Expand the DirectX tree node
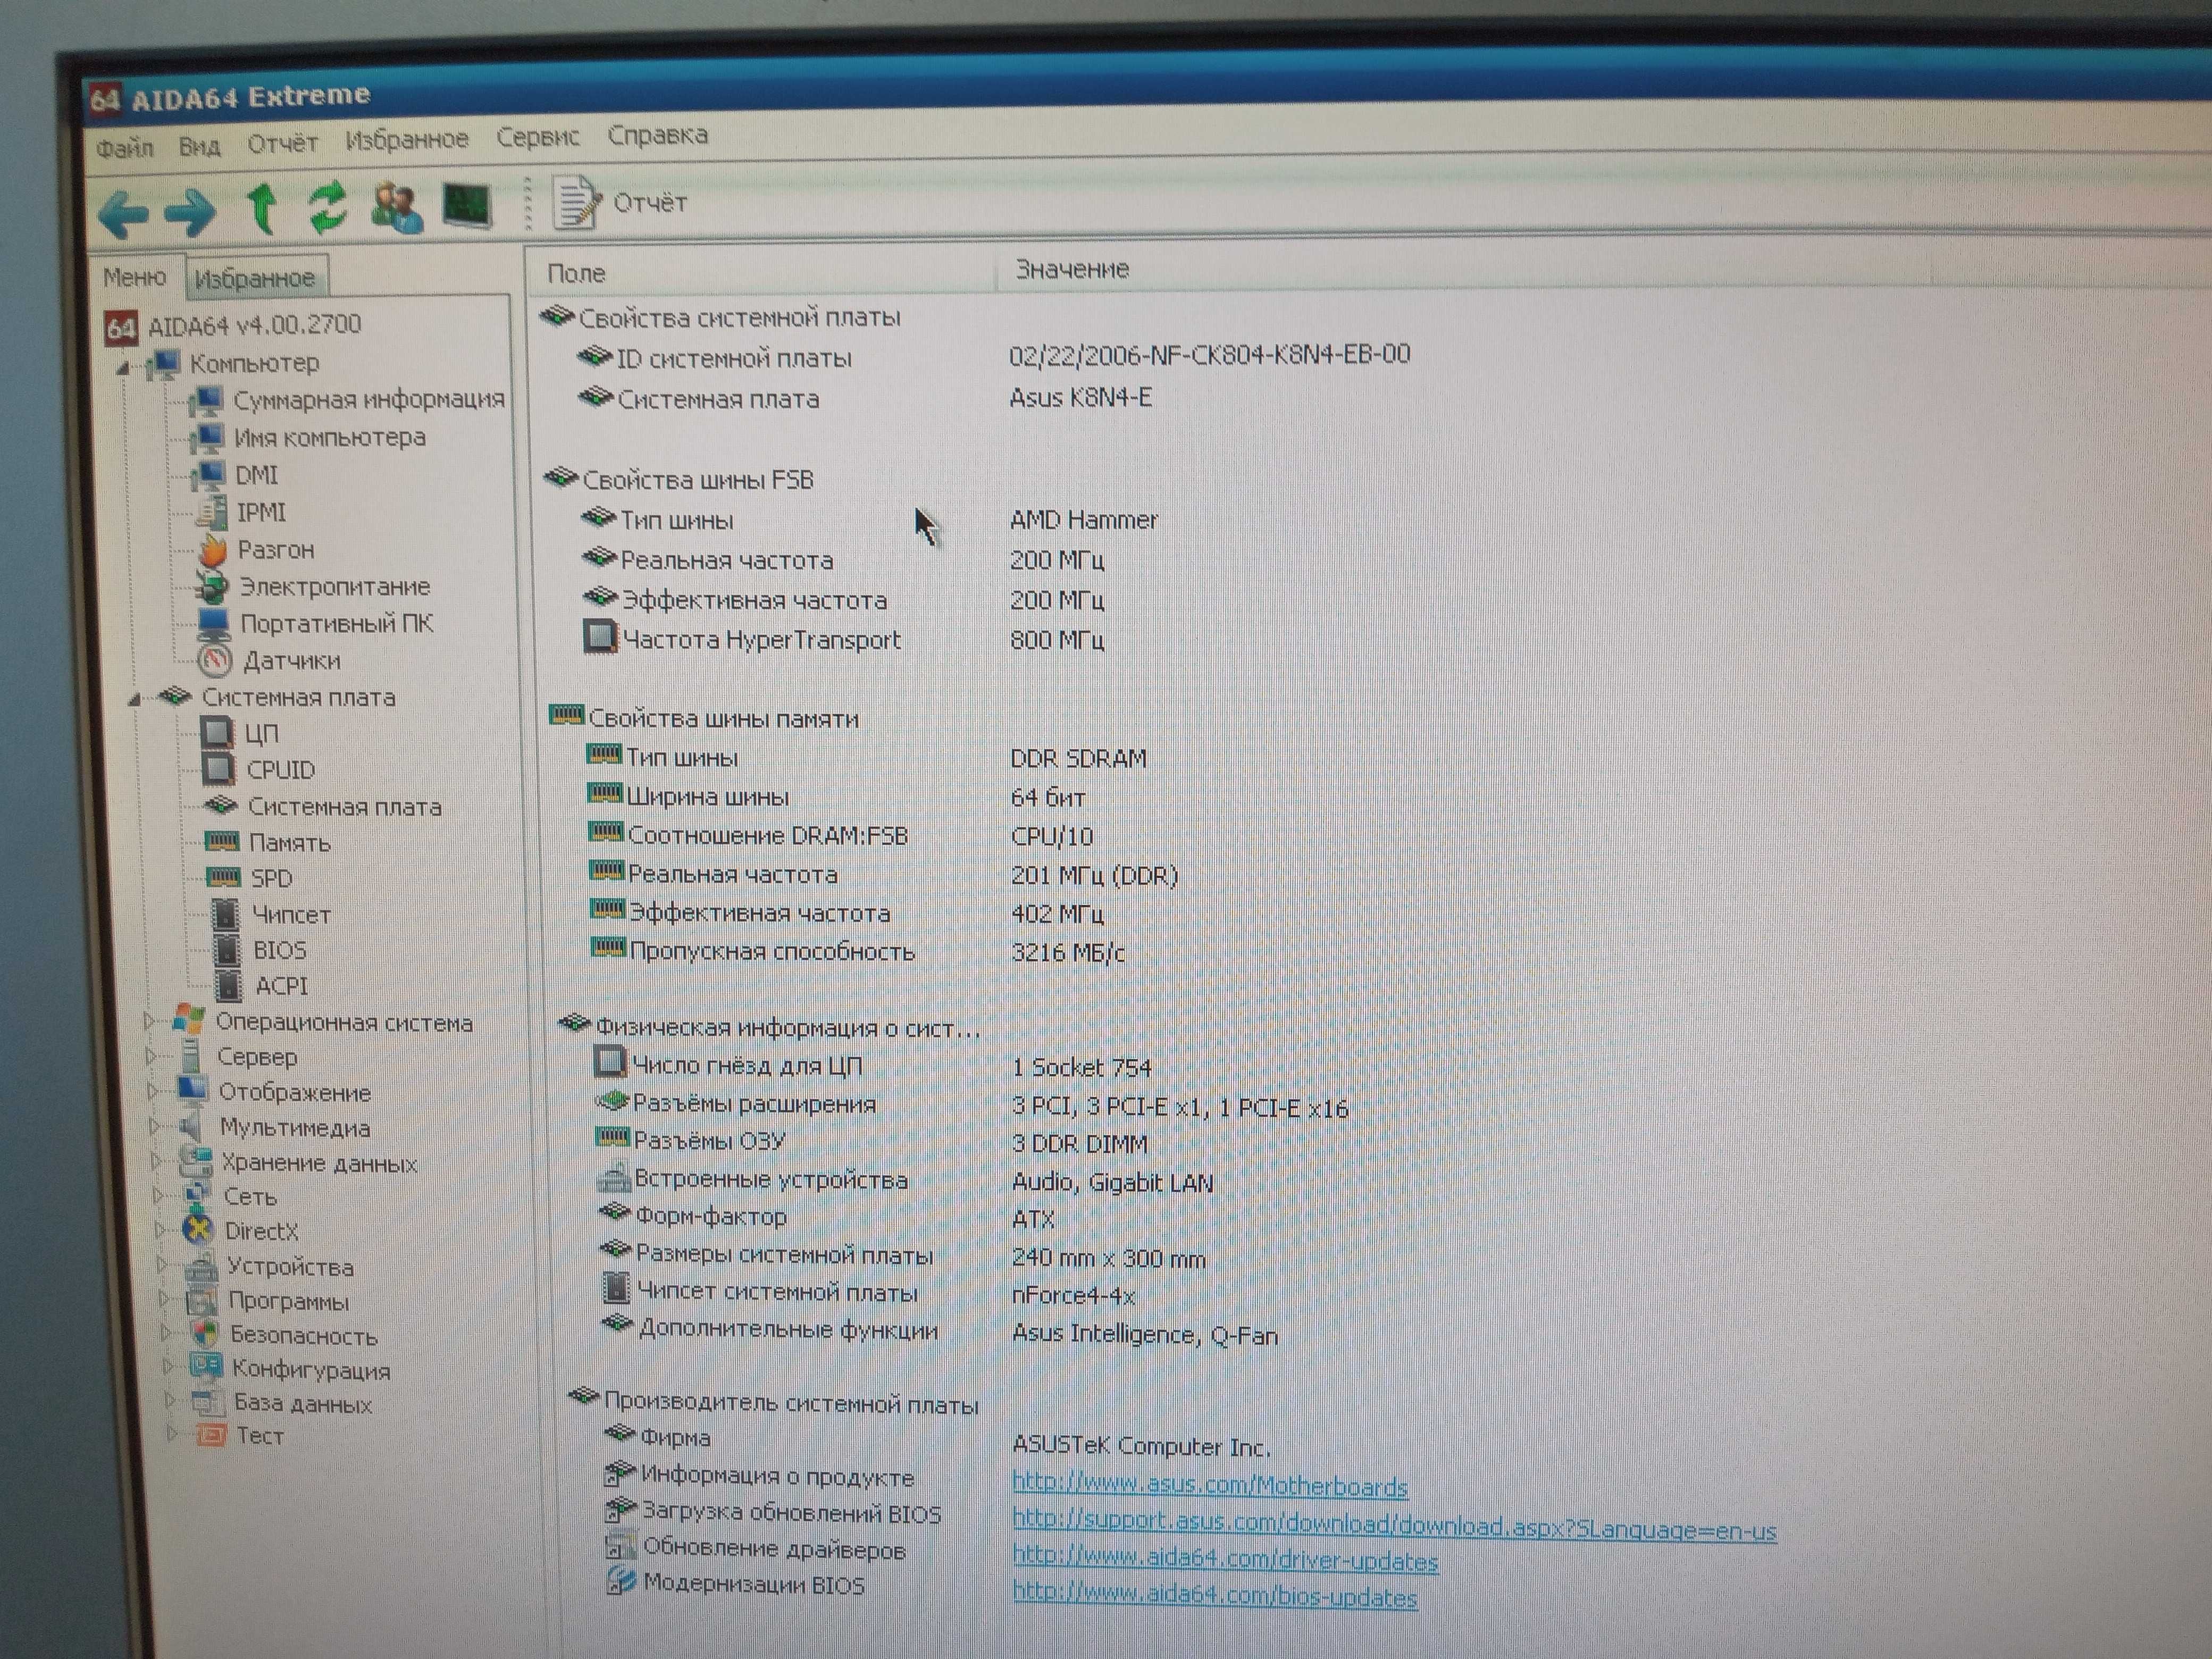 160,1230
